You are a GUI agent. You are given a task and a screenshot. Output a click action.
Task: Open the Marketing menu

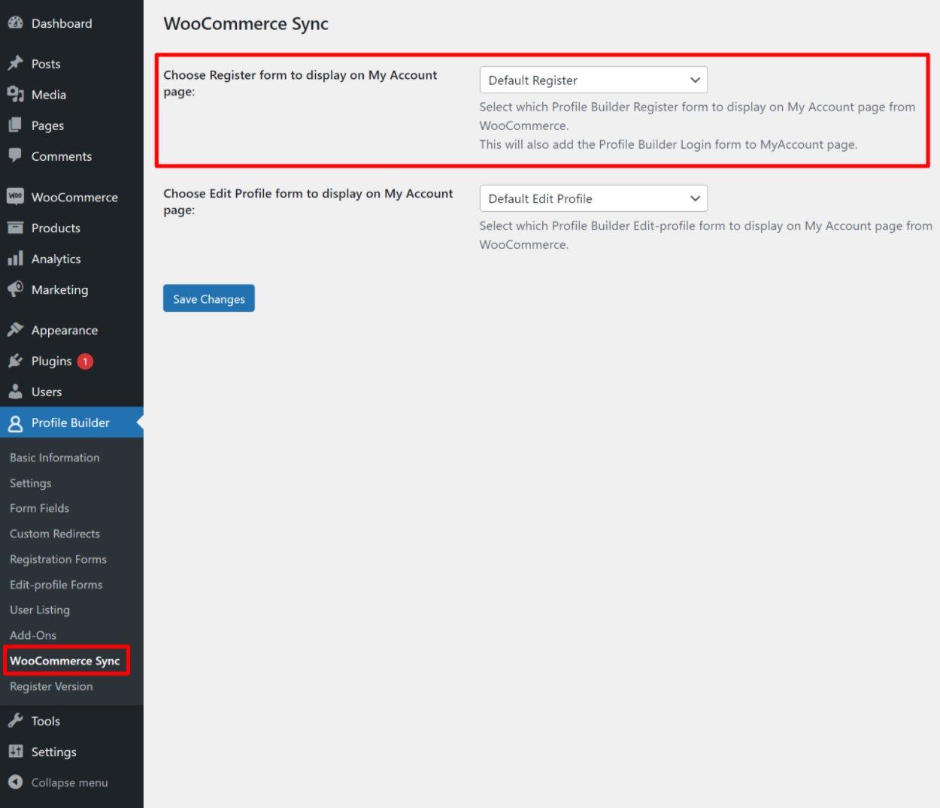(x=71, y=289)
